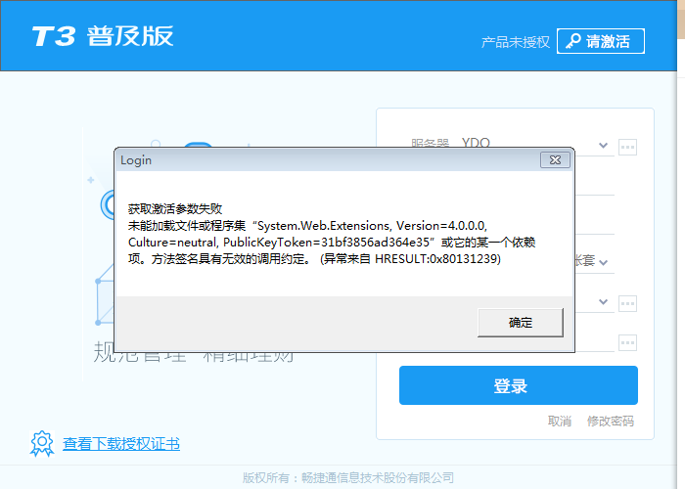Expand the 账套 dropdown arrow
The height and width of the screenshot is (489, 685).
click(604, 262)
